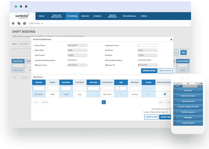Expand Payroll Summary row arrow
Viewport: 209px width, 149px height.
(x=201, y=101)
